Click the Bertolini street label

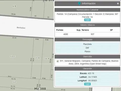[x=21, y=28]
